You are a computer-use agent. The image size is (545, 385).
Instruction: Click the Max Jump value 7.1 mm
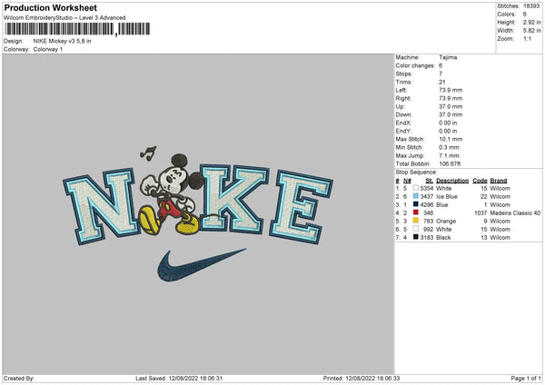click(x=449, y=155)
